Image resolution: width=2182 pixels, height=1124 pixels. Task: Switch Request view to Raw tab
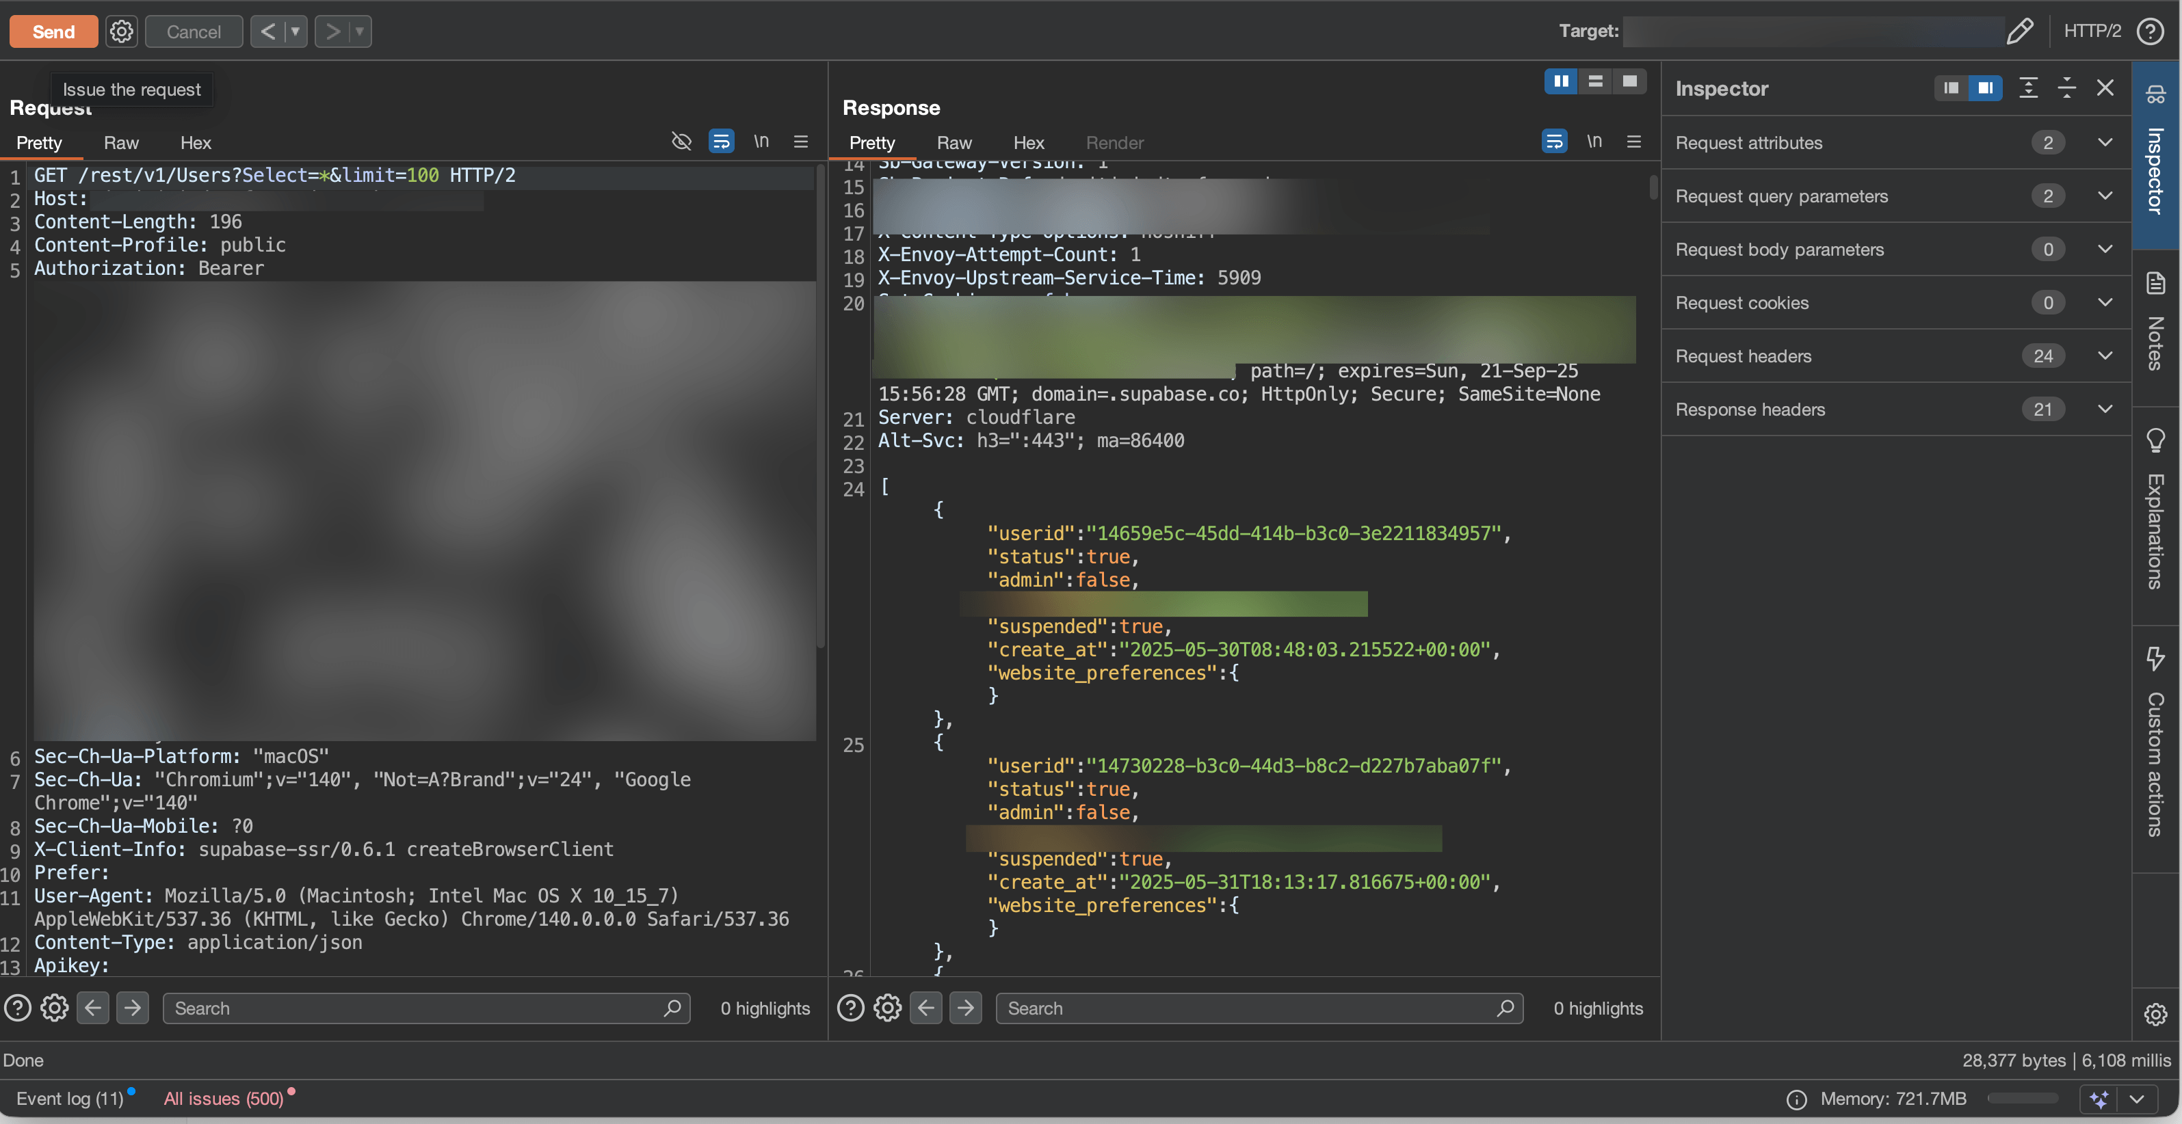pos(121,143)
